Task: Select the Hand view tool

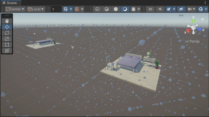Action: click(x=7, y=21)
